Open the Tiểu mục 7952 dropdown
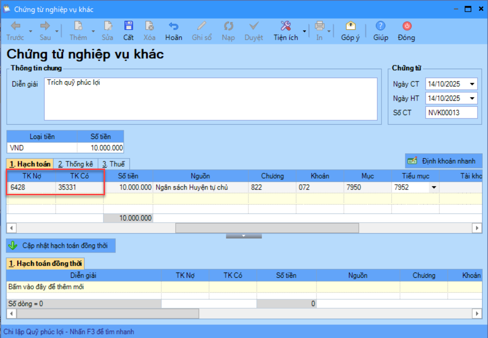488x338 pixels. (x=434, y=188)
